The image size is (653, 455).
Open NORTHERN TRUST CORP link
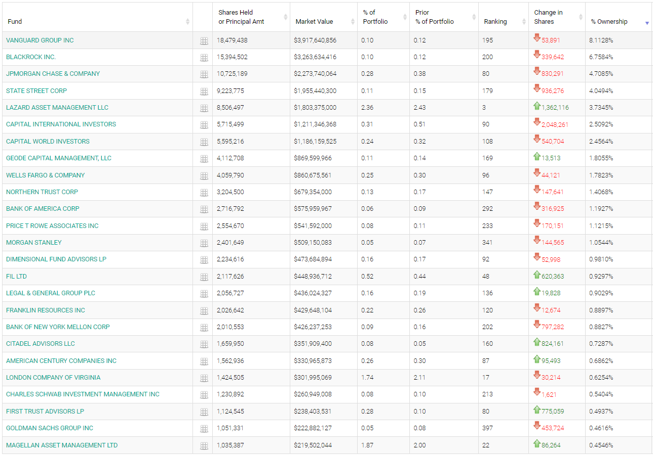pyautogui.click(x=42, y=192)
